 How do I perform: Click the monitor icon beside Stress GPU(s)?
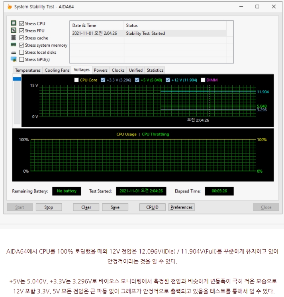click(x=14, y=59)
